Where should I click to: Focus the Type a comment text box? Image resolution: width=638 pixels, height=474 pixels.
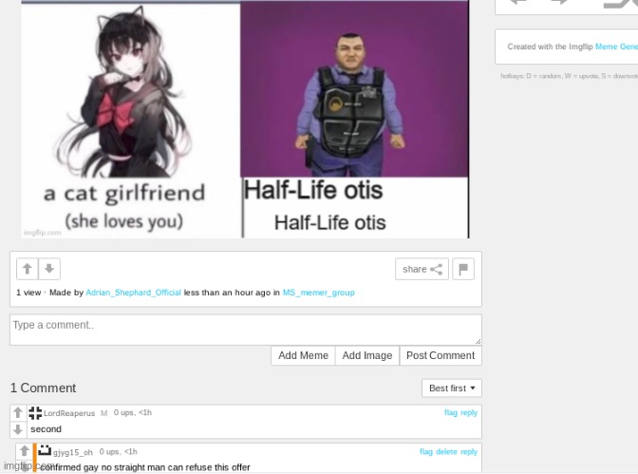tap(245, 330)
